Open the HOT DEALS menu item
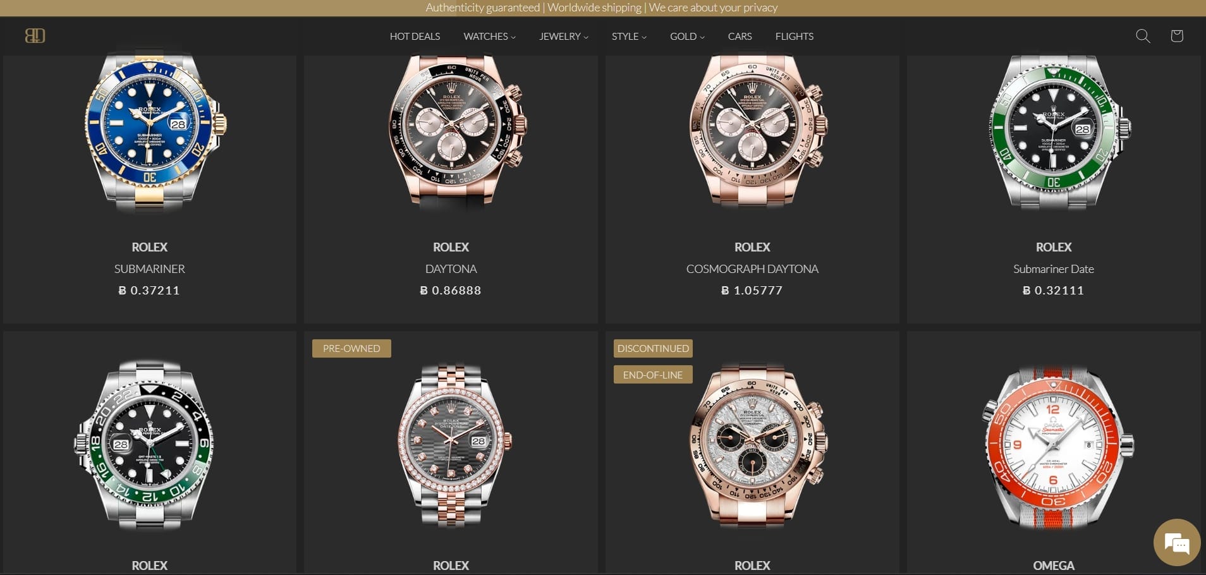The image size is (1206, 575). (415, 37)
